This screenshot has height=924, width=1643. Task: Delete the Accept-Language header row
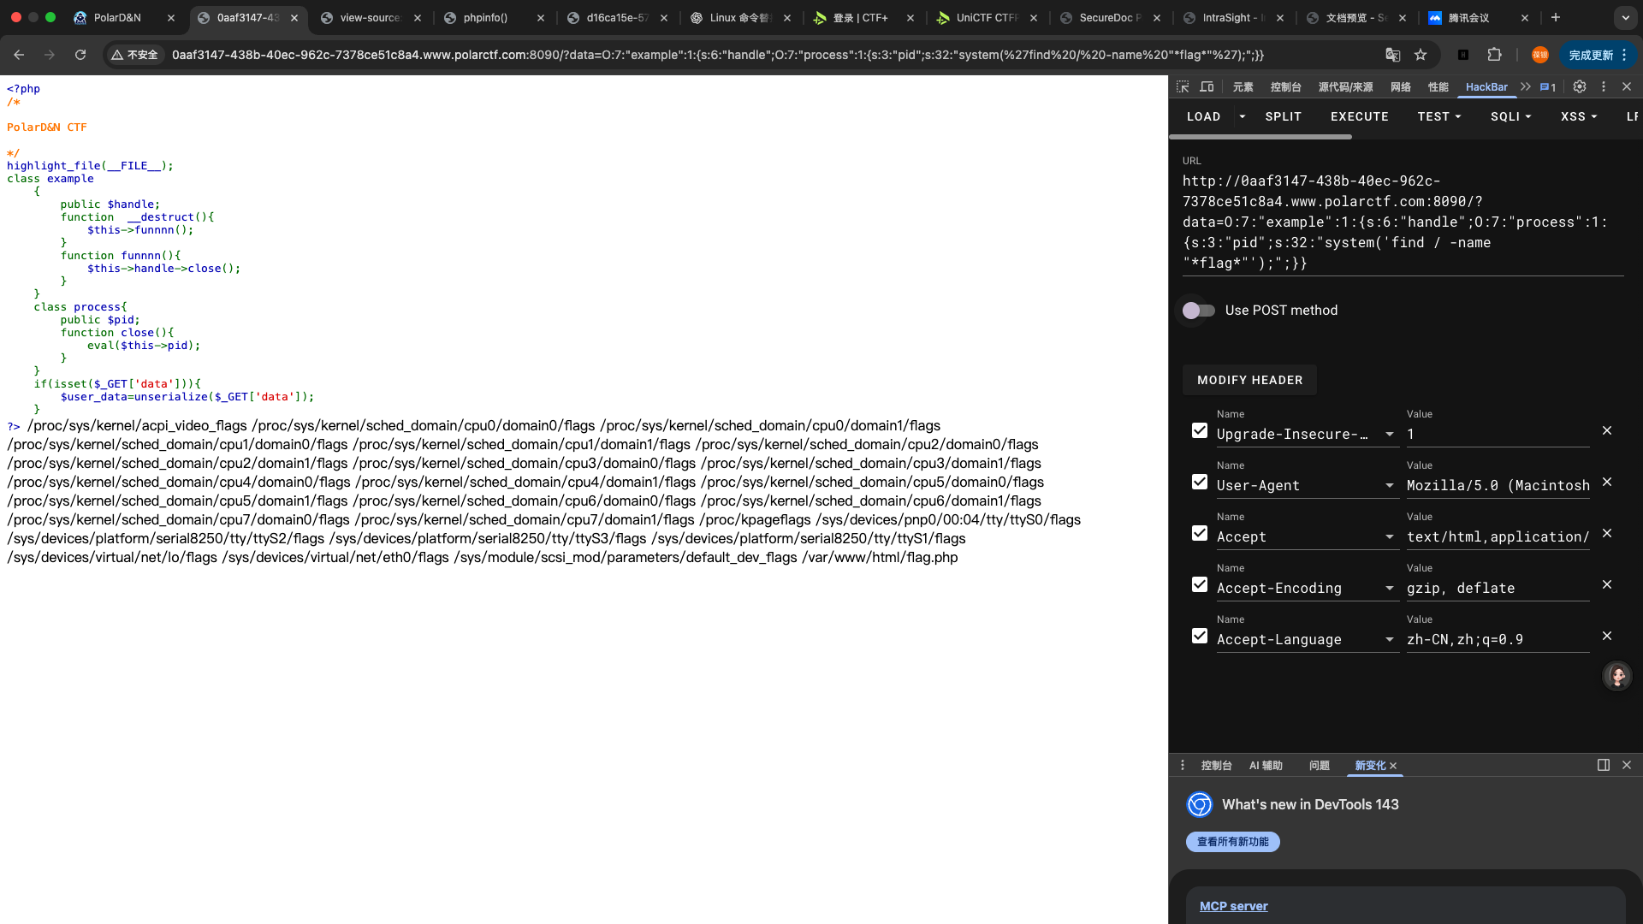[x=1607, y=636]
